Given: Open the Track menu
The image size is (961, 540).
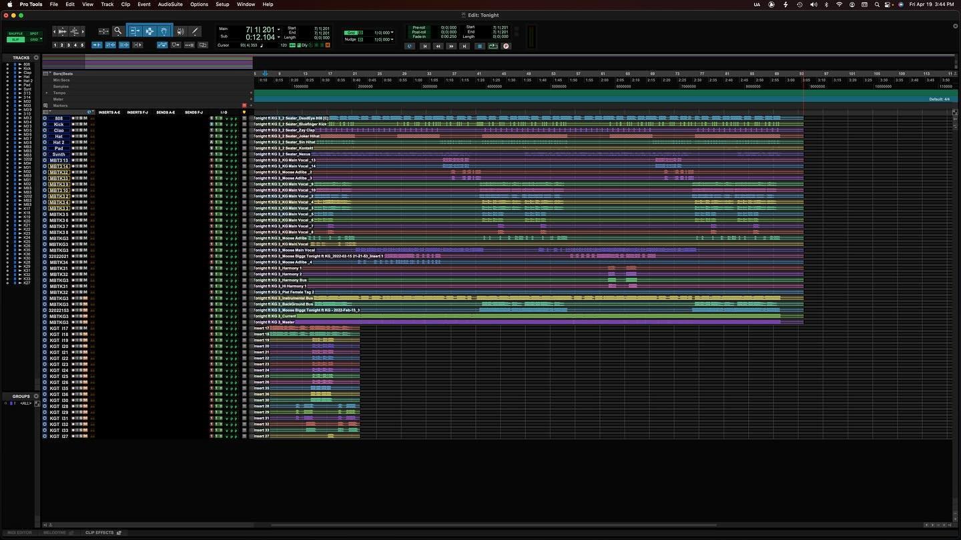Looking at the screenshot, I should 107,4.
